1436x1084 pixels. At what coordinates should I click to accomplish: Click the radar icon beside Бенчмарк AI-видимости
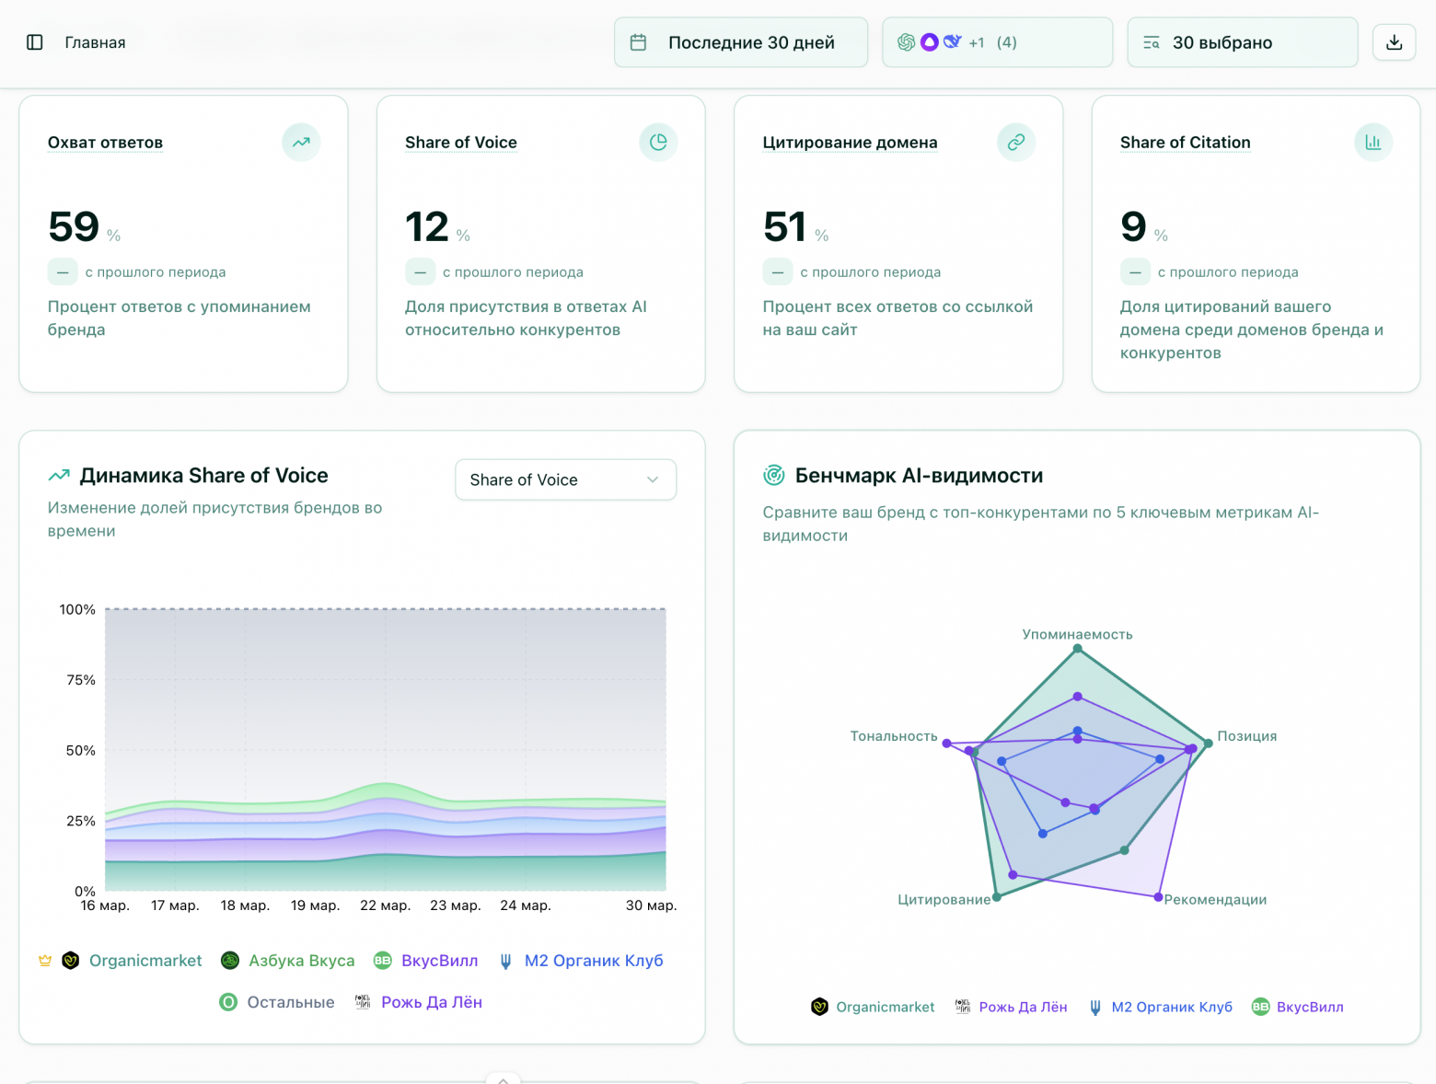click(774, 476)
